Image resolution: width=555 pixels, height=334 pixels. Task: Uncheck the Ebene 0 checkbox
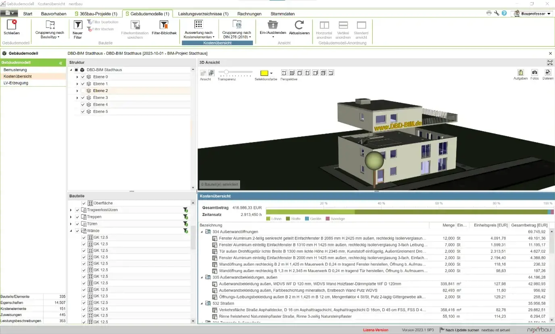tap(83, 77)
